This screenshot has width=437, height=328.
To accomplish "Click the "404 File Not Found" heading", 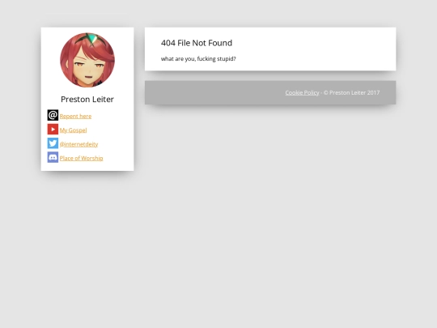I will [197, 43].
